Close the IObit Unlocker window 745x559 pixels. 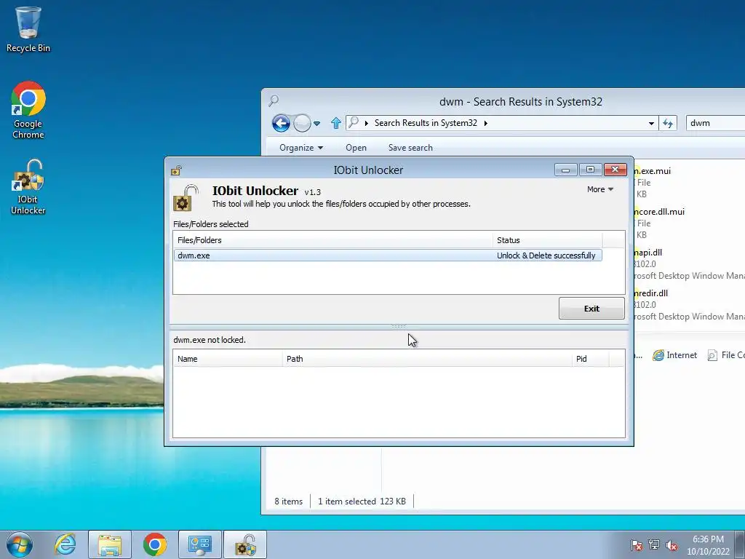pyautogui.click(x=615, y=170)
